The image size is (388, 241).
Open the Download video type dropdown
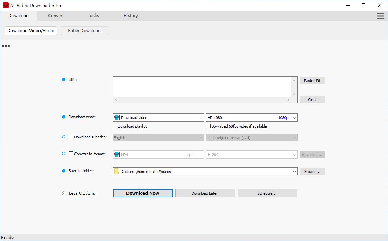pos(158,118)
